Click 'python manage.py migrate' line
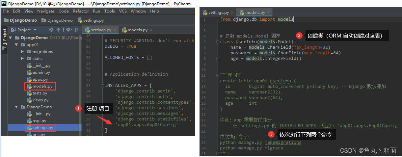Image resolution: width=402 pixels, height=157 pixels. 252,148
